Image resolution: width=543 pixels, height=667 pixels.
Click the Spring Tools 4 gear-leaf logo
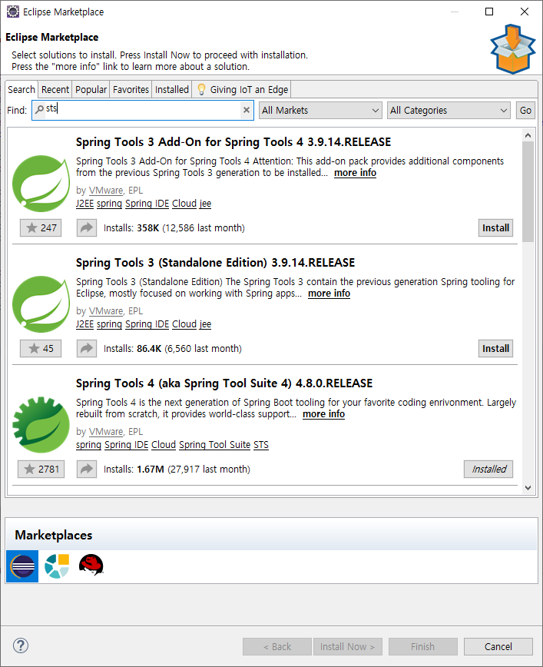(41, 425)
